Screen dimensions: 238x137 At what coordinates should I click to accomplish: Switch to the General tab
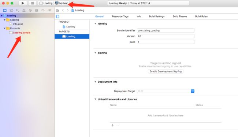(x=100, y=16)
